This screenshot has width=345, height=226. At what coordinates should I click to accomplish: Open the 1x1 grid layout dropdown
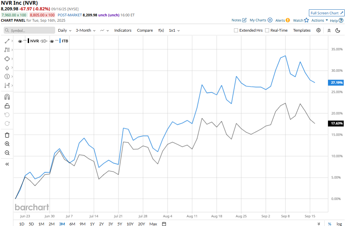(x=174, y=30)
